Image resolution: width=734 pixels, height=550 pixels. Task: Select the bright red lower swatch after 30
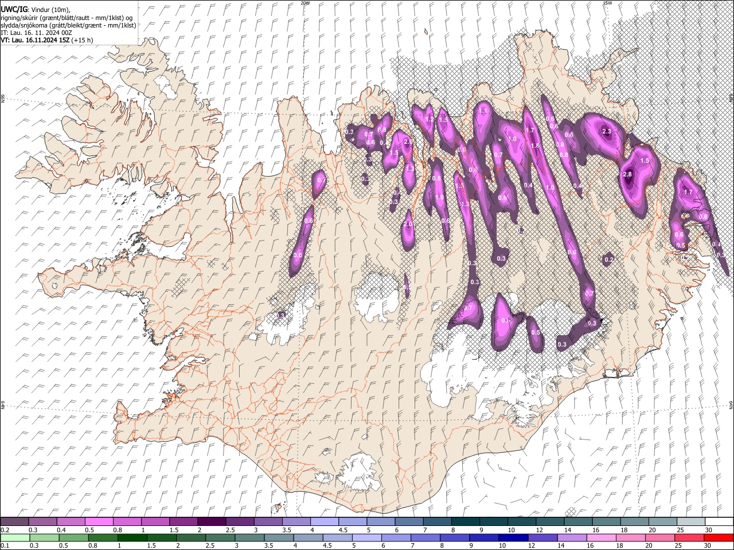pos(719,537)
